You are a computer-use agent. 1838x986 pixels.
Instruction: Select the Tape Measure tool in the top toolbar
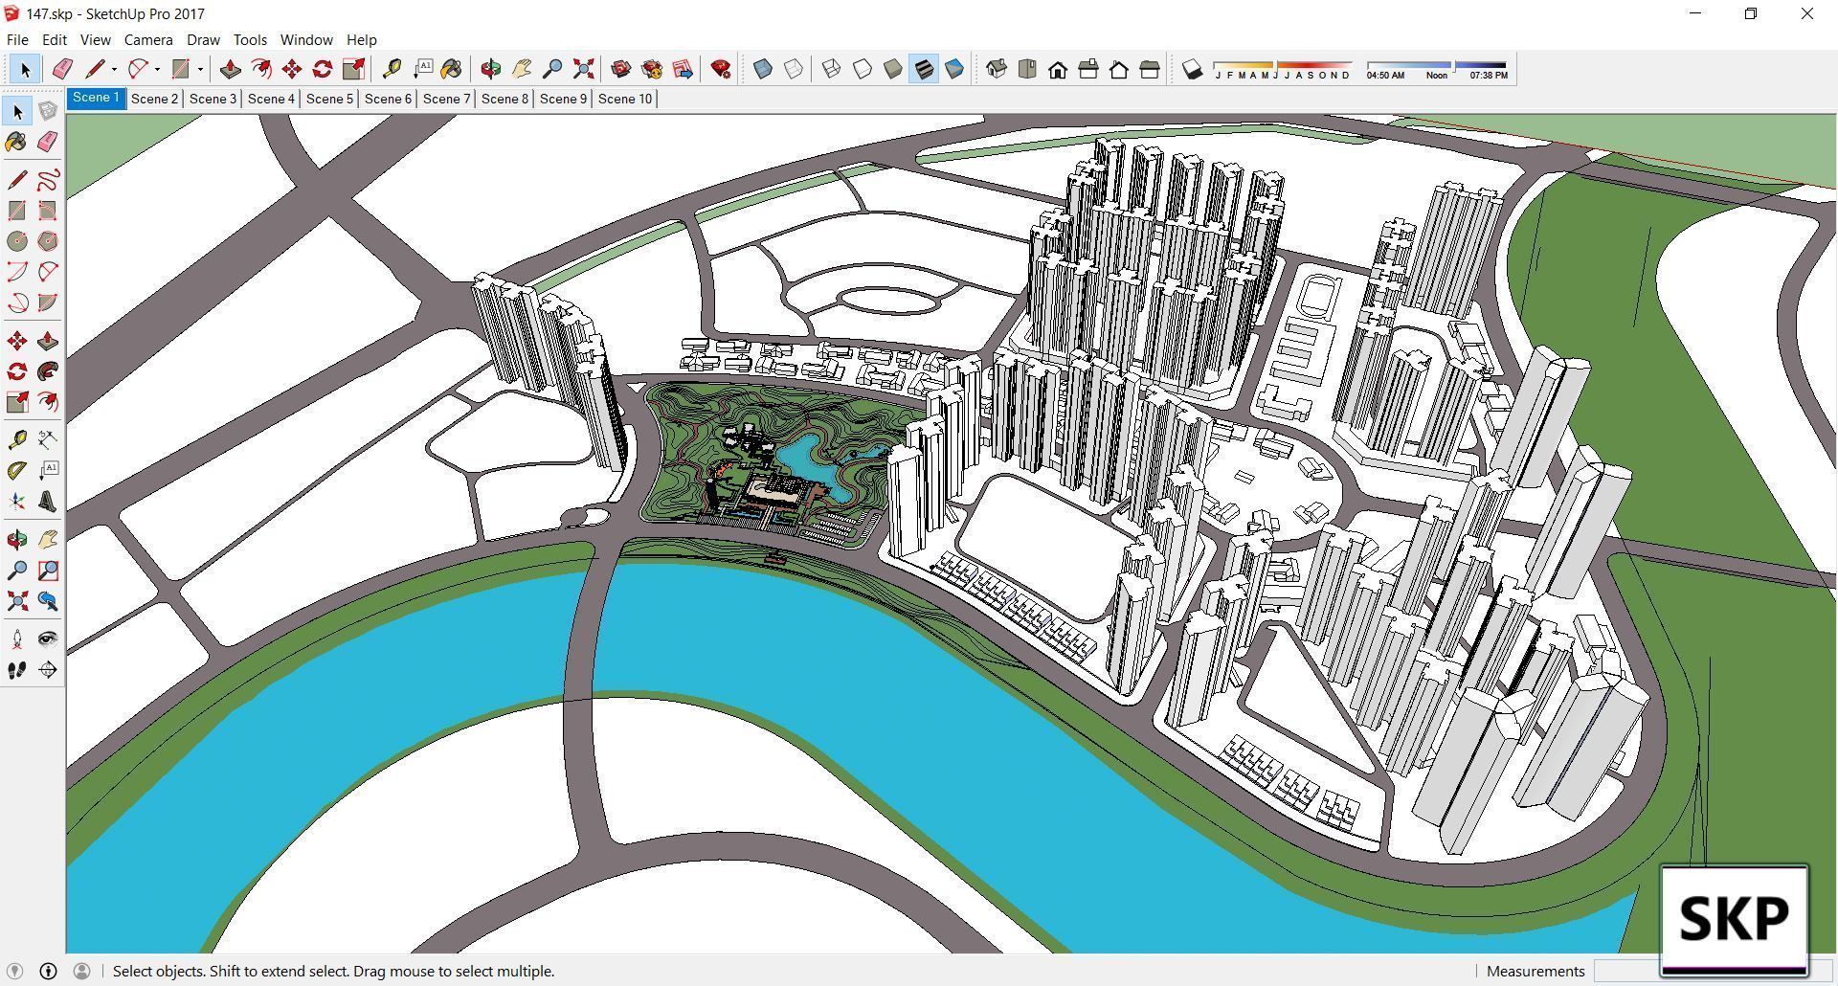click(x=392, y=69)
